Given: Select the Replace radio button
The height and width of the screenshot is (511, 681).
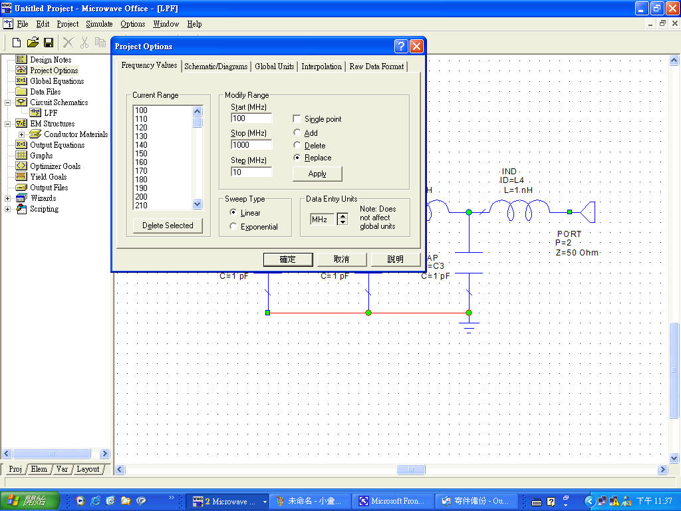Looking at the screenshot, I should pos(297,157).
